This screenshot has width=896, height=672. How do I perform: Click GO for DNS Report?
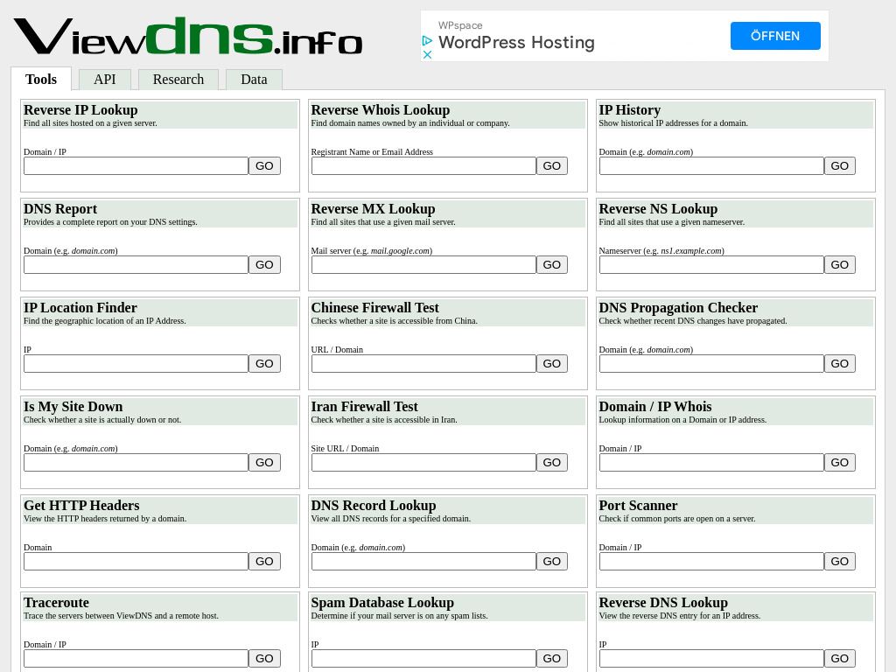click(264, 264)
